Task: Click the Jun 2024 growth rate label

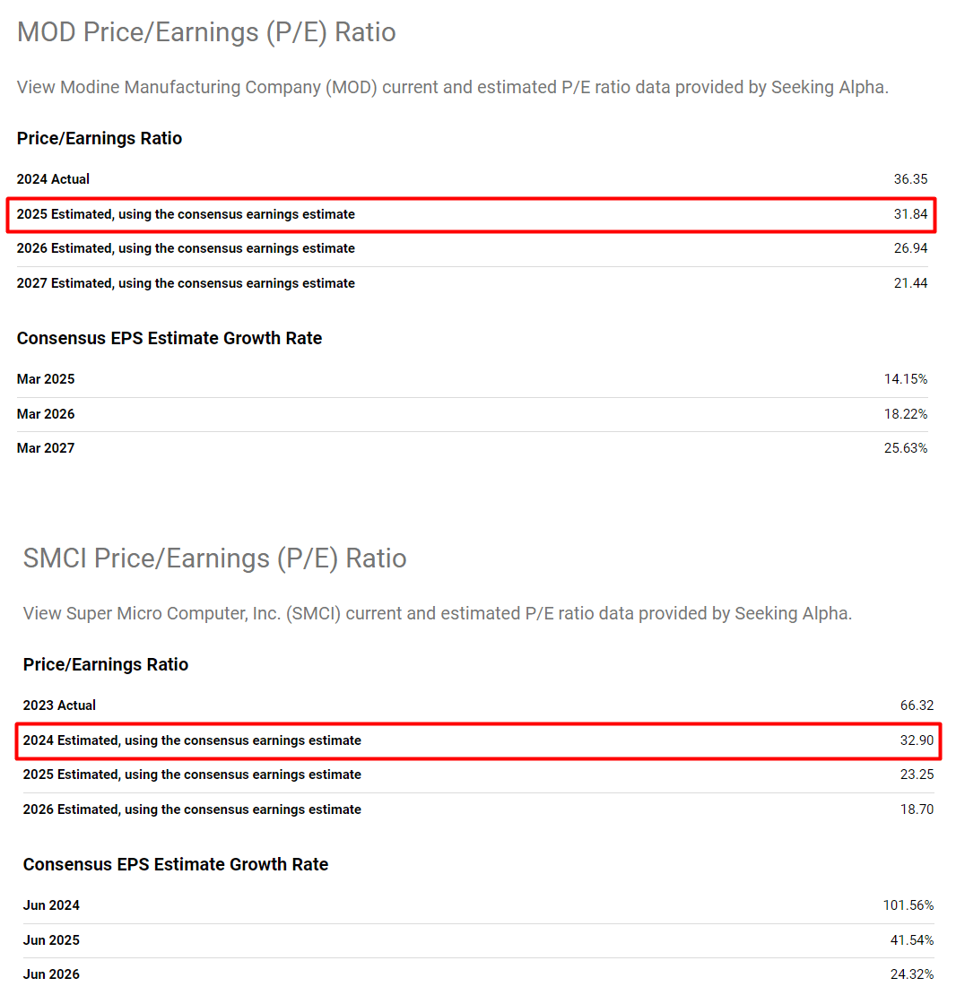Action: (51, 905)
